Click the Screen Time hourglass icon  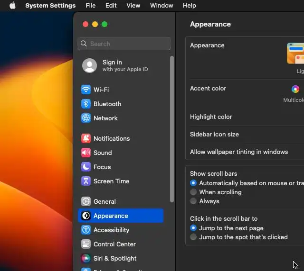pos(85,181)
